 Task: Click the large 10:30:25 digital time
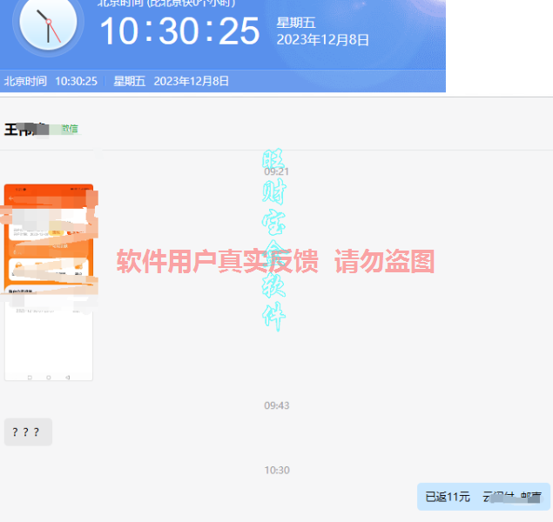click(179, 31)
